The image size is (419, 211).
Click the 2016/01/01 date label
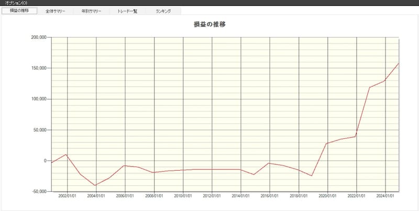pos(270,195)
